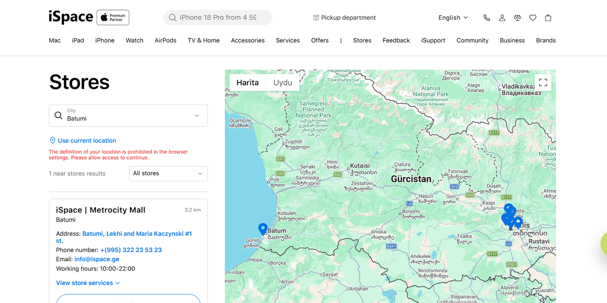Go to the Offers page
This screenshot has height=303, width=607.
pos(320,40)
